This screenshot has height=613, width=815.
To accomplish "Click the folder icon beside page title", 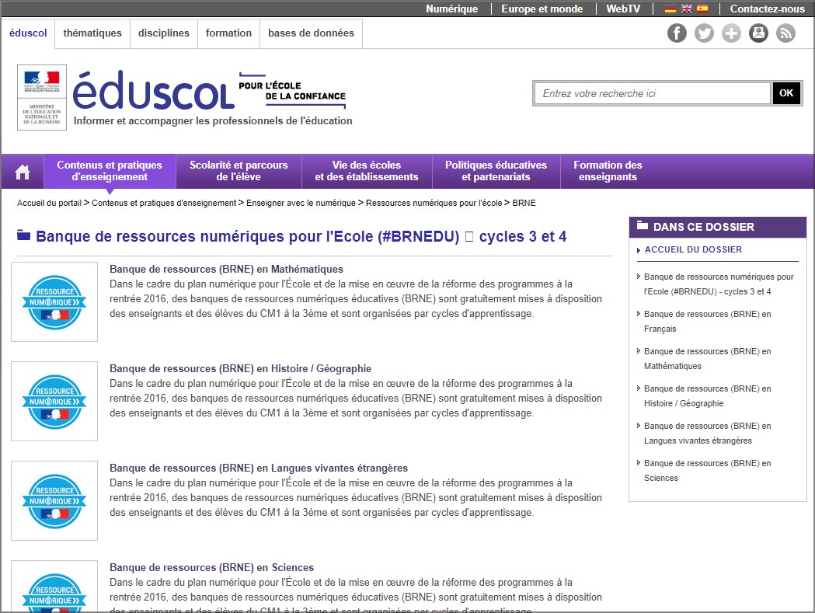I will click(23, 235).
